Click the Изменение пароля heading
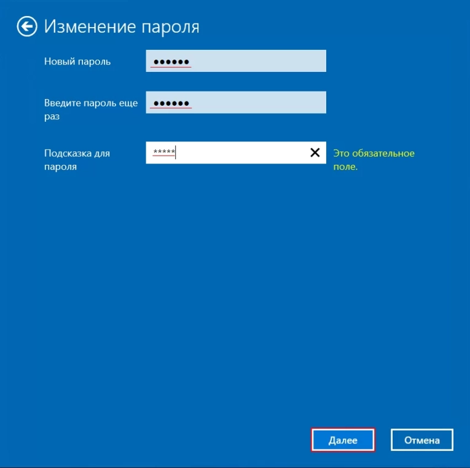470x468 pixels. (x=122, y=26)
